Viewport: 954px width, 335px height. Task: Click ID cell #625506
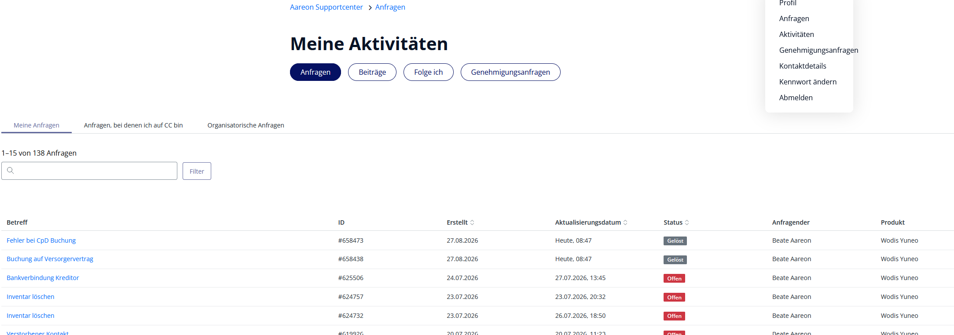click(351, 278)
